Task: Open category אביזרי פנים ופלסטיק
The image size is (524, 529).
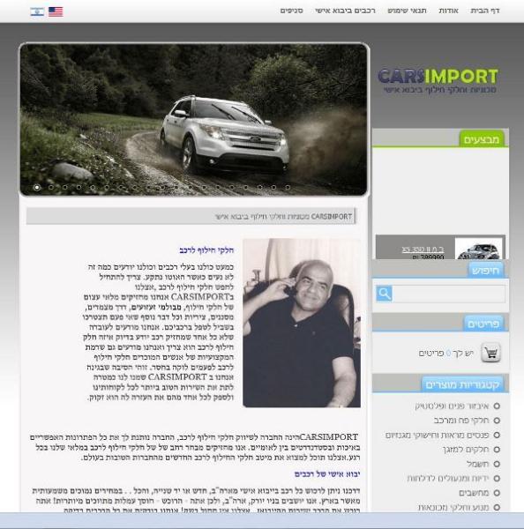Action: point(452,406)
